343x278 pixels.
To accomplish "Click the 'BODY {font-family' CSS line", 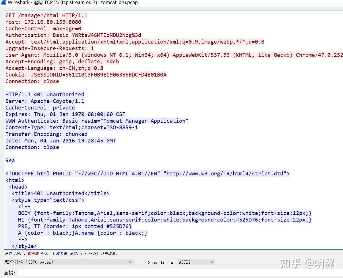I will [165, 213].
